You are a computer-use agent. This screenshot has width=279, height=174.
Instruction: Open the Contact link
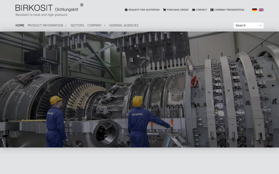pyautogui.click(x=201, y=10)
